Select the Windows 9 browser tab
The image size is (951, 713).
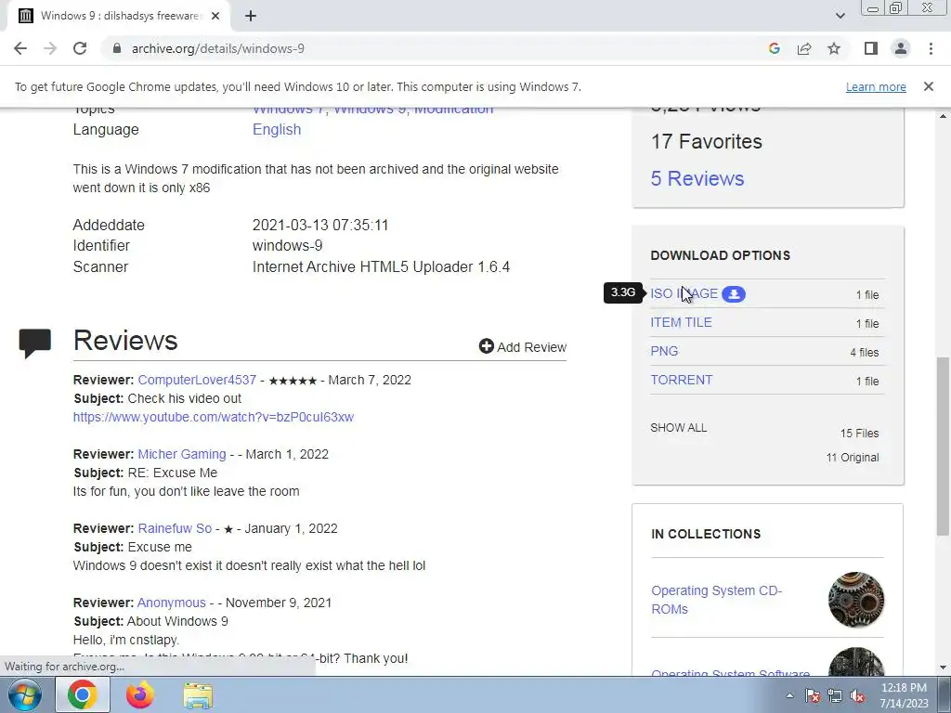pyautogui.click(x=120, y=16)
